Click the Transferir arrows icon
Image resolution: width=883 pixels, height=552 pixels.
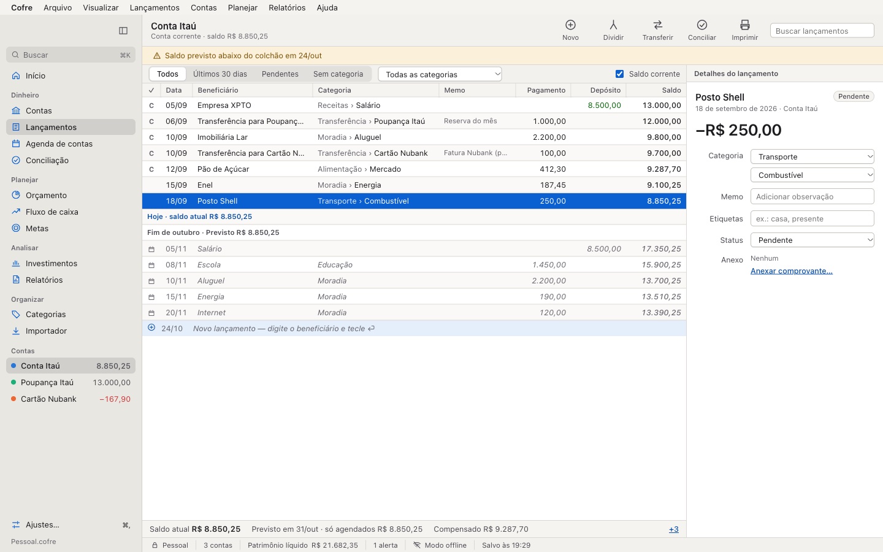(657, 25)
